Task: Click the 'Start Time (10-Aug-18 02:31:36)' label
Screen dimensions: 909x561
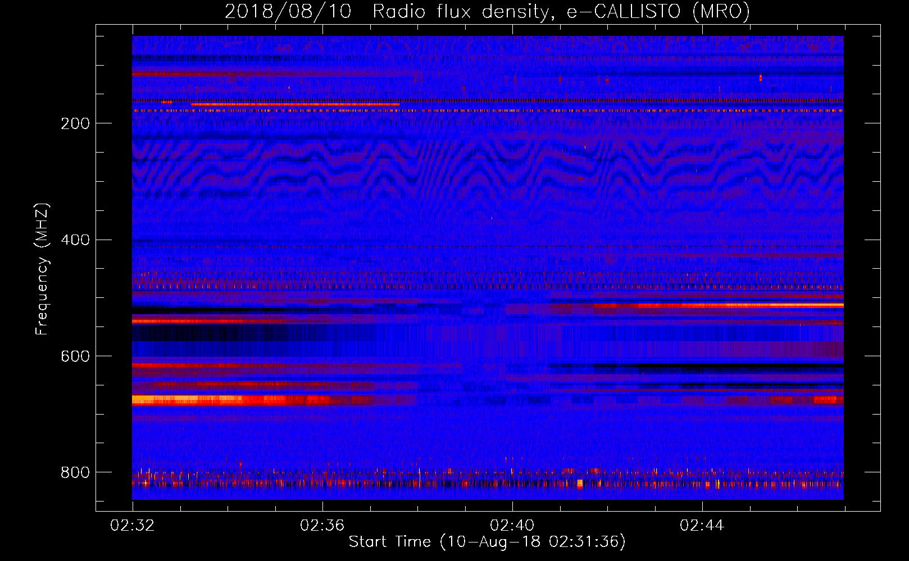Action: tap(487, 542)
